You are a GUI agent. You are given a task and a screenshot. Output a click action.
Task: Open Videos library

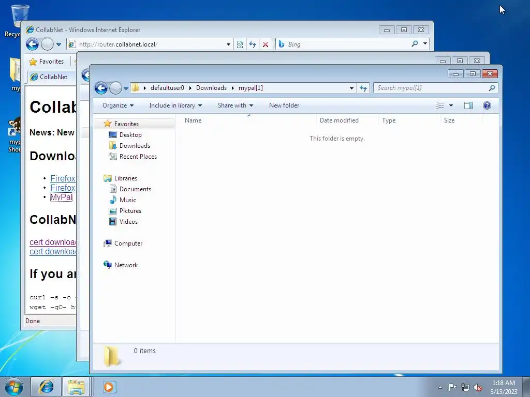point(128,221)
